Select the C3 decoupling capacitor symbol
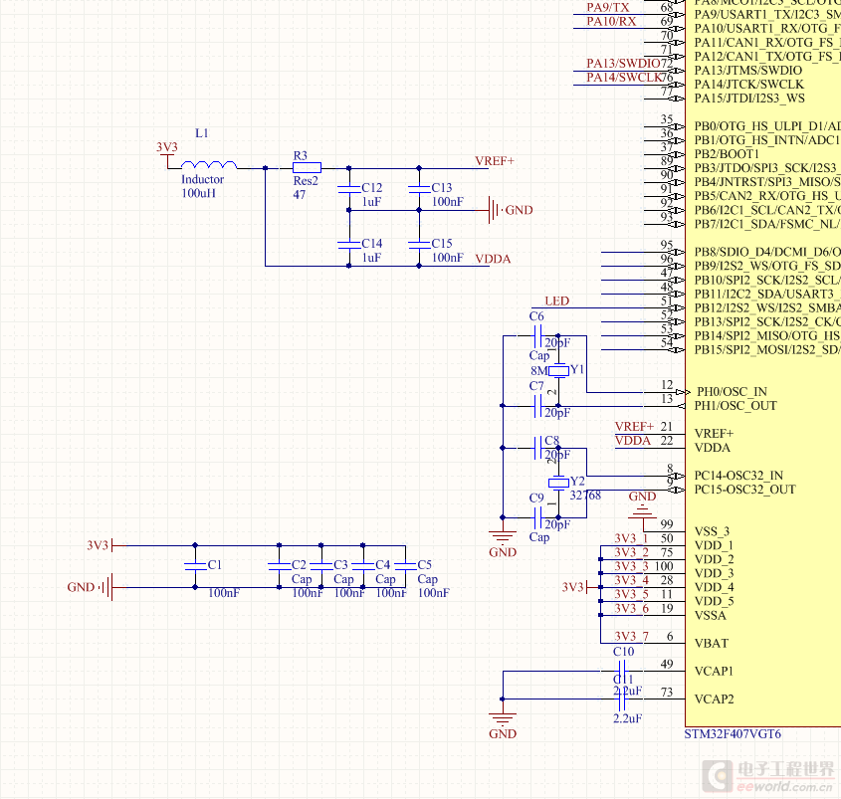 coord(320,566)
